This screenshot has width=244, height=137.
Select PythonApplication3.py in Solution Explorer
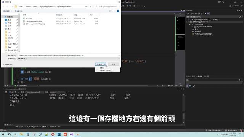(203, 34)
